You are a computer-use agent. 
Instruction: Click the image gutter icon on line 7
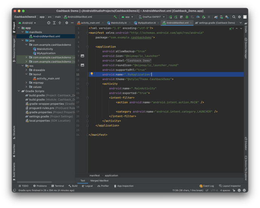82,56
